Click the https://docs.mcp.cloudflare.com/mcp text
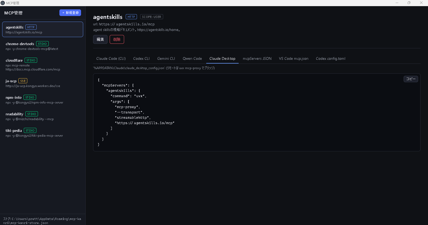The width and height of the screenshot is (428, 225). (33, 69)
